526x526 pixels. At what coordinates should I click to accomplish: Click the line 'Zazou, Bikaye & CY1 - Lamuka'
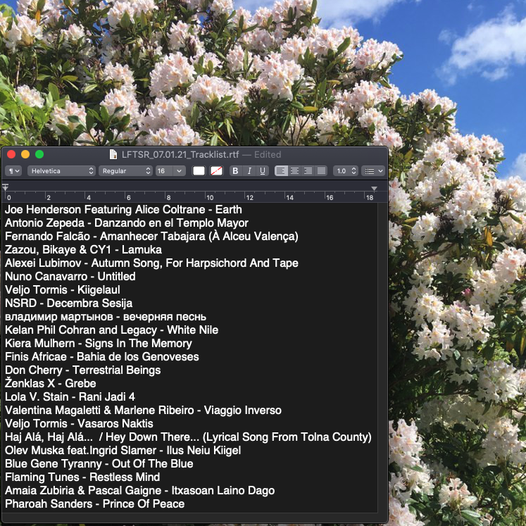pos(83,250)
